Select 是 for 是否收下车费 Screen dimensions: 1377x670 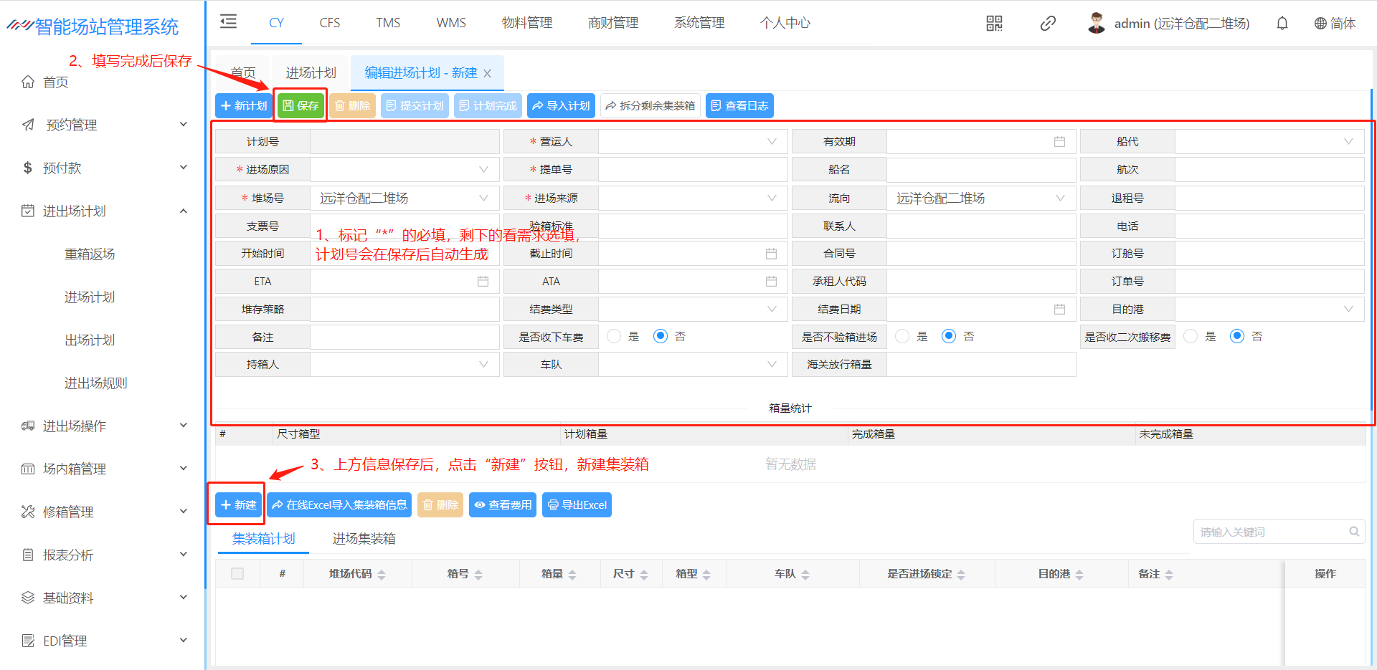[615, 336]
